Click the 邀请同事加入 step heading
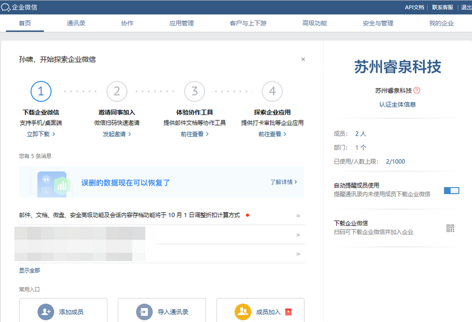The height and width of the screenshot is (322, 472). point(117,113)
